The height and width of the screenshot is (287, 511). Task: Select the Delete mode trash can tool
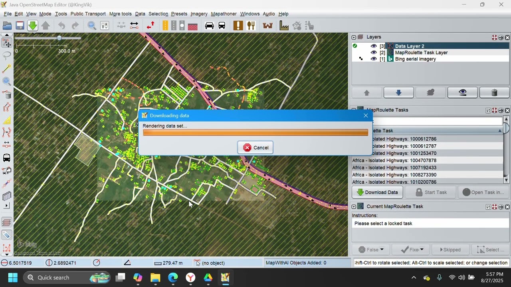[x=7, y=94]
